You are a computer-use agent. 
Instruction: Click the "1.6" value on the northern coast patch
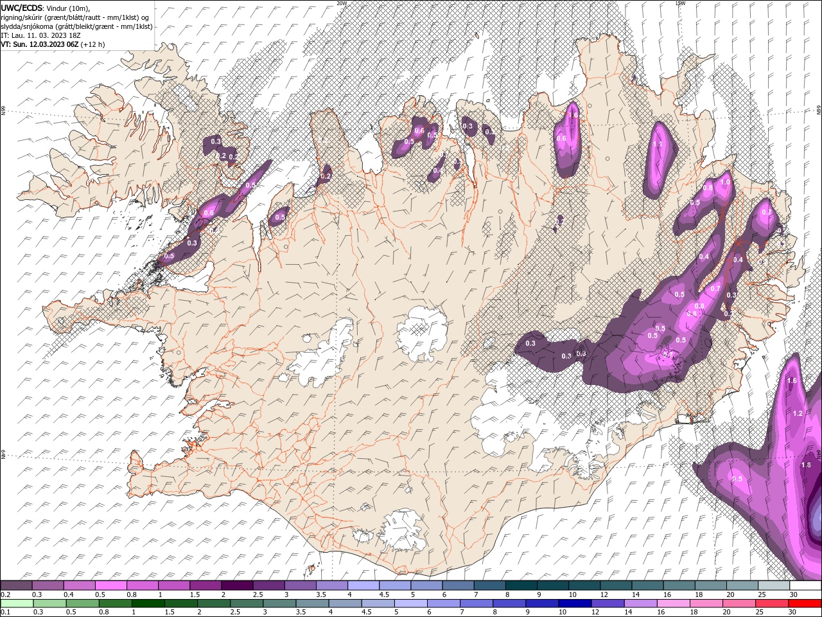pyautogui.click(x=573, y=115)
